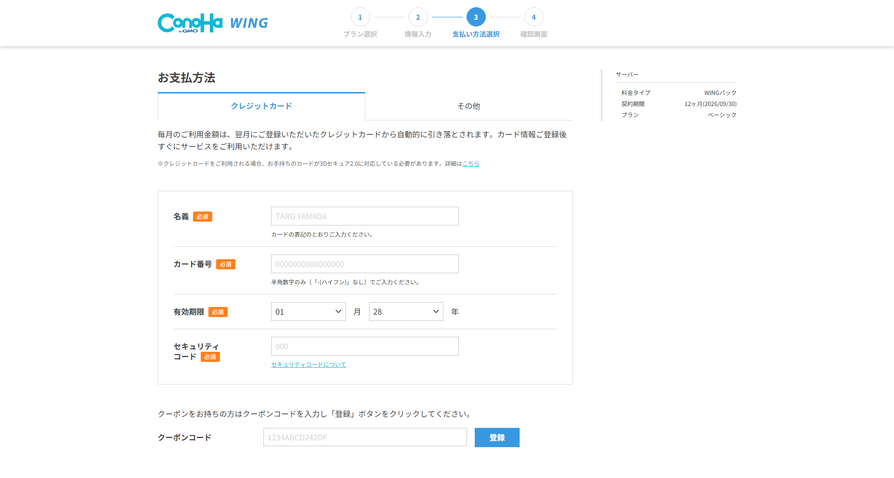Select the クレジットカード tab

pos(261,106)
